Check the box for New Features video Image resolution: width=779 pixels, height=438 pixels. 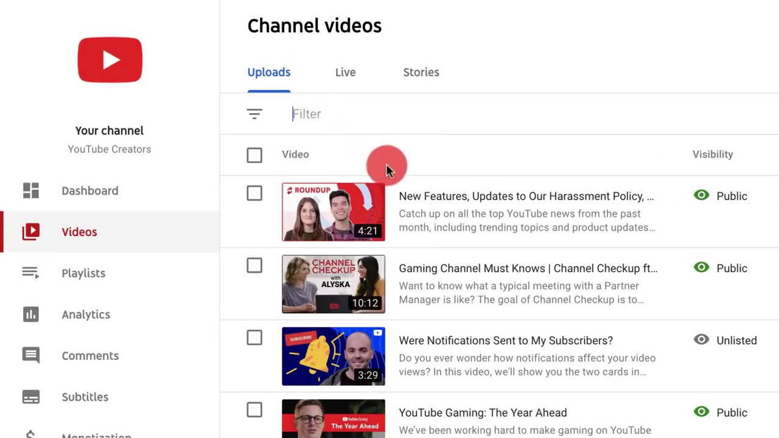(x=254, y=193)
